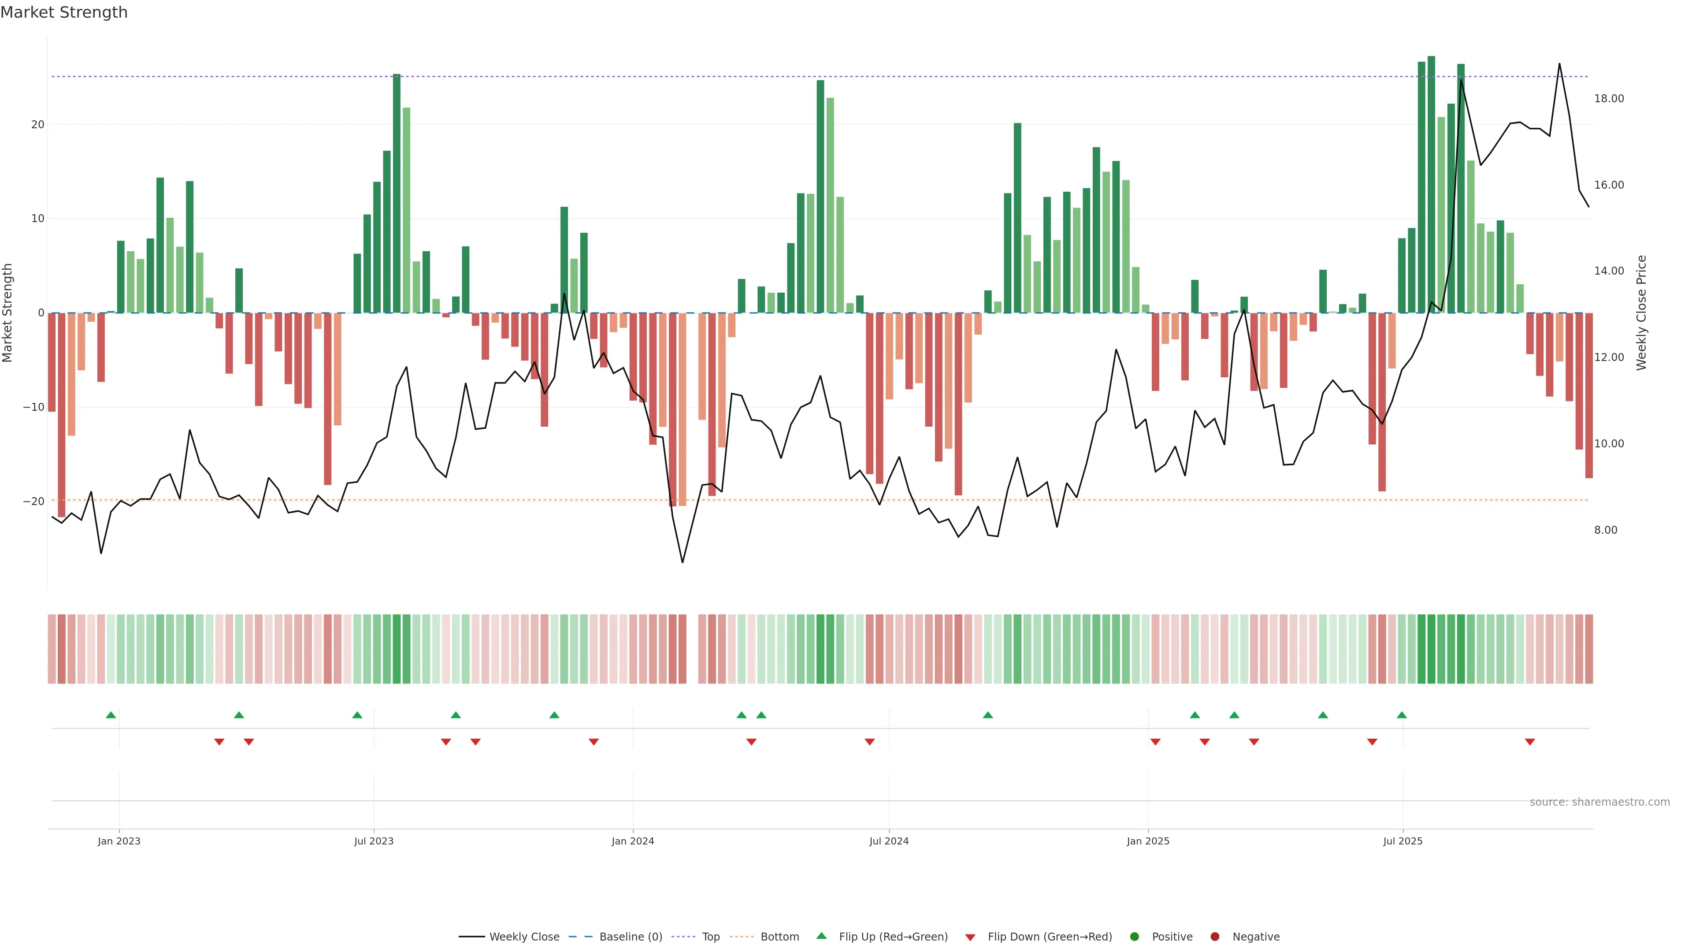Click the Flip Down red triangle legend icon
The image size is (1692, 952).
tap(970, 937)
